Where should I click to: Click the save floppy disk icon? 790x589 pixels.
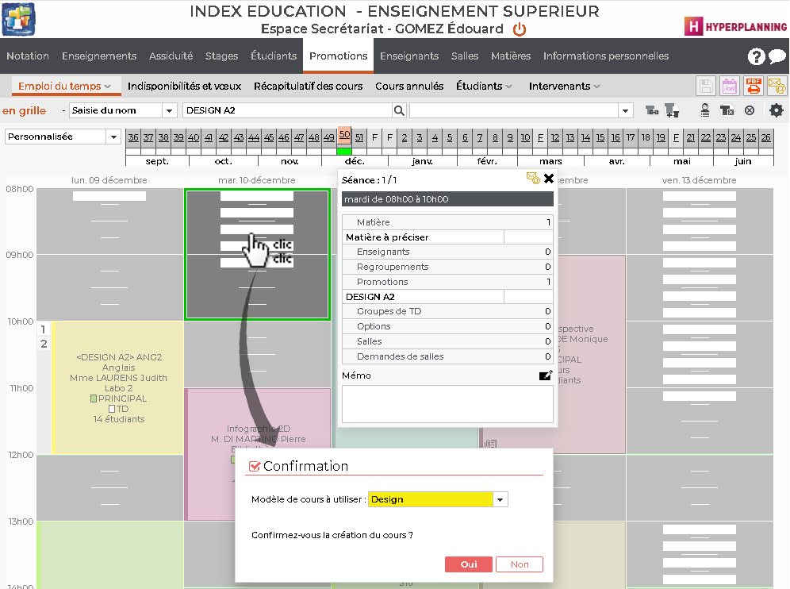[706, 87]
